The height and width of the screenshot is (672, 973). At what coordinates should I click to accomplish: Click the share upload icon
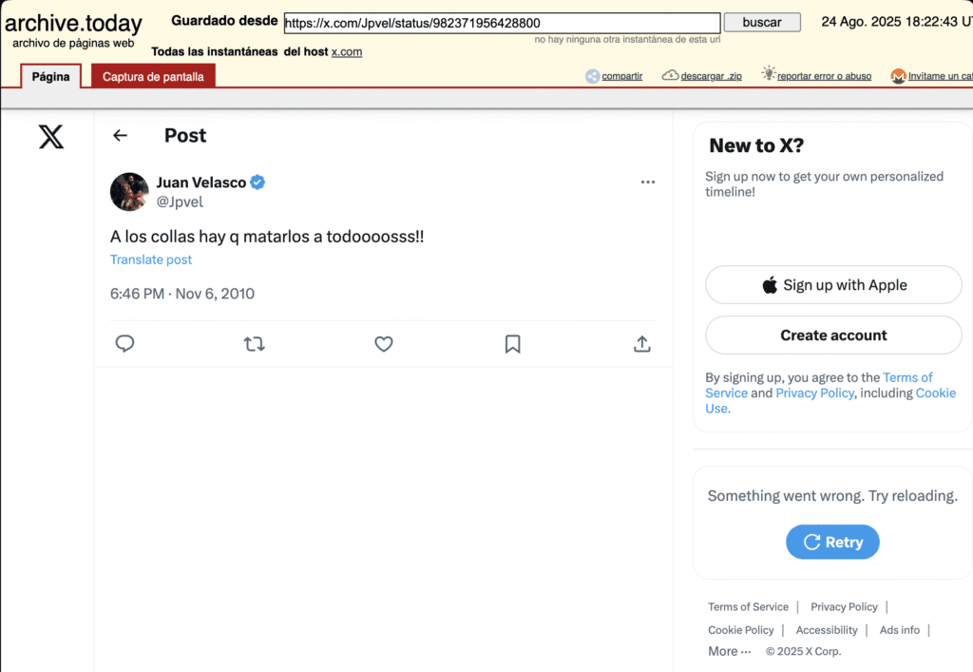tap(641, 344)
